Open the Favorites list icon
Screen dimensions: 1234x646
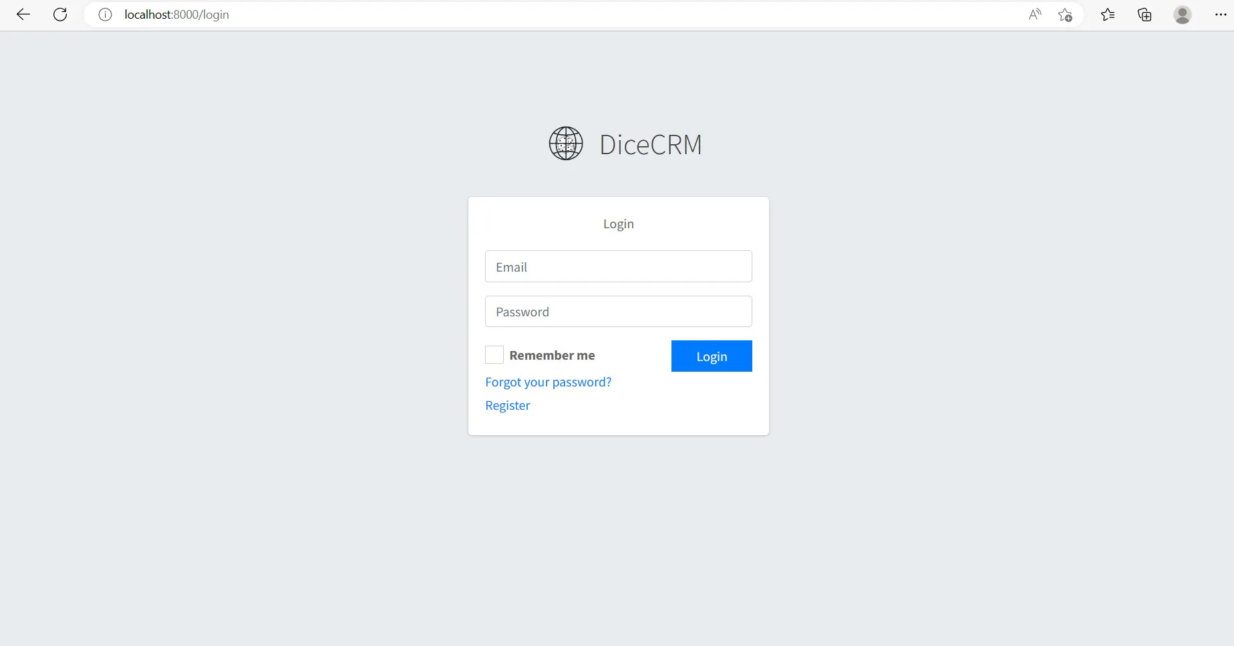tap(1108, 15)
